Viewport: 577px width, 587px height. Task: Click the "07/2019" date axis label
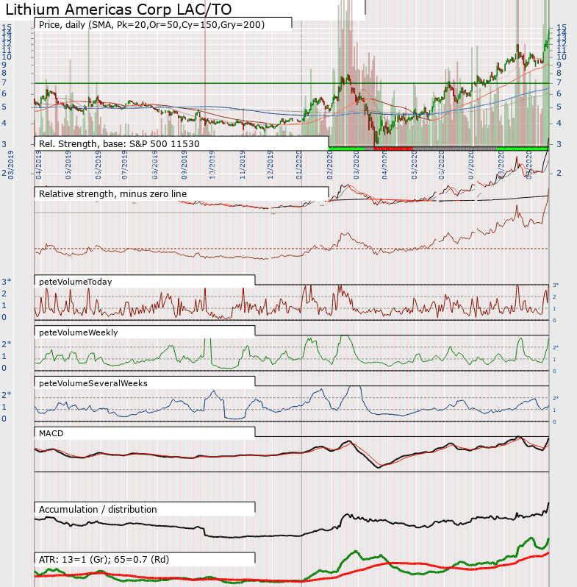click(125, 165)
